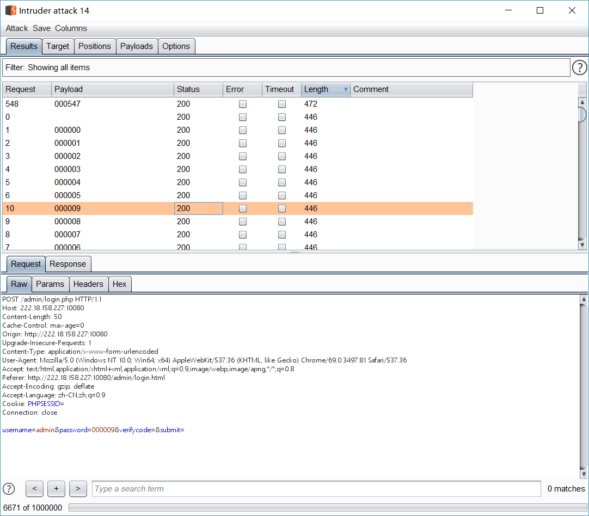Select the row with payload 000547

click(x=237, y=104)
